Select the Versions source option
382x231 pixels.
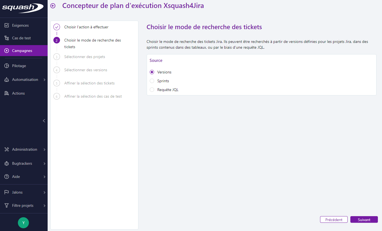click(152, 72)
